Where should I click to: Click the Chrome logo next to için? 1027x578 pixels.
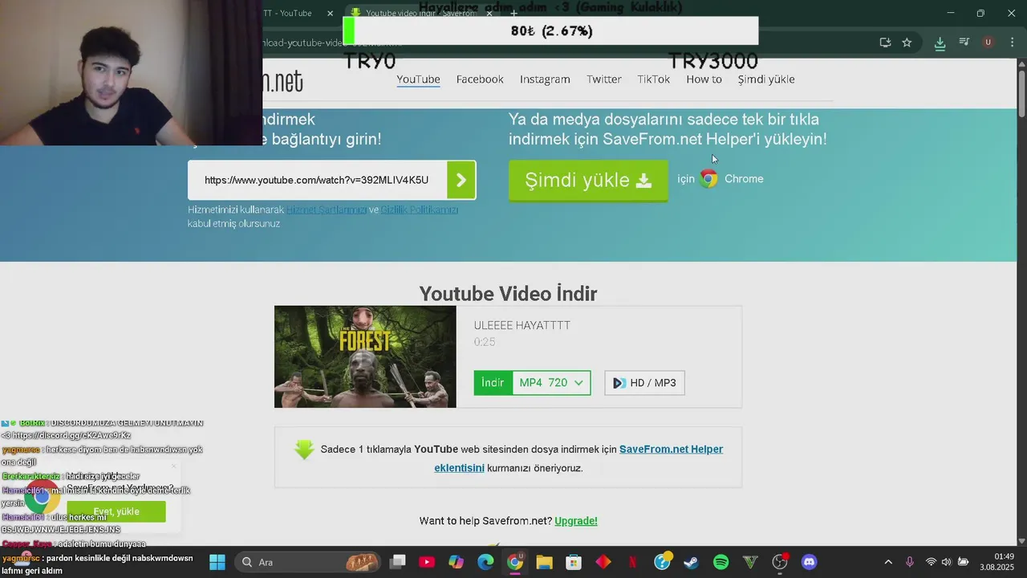[x=708, y=179]
